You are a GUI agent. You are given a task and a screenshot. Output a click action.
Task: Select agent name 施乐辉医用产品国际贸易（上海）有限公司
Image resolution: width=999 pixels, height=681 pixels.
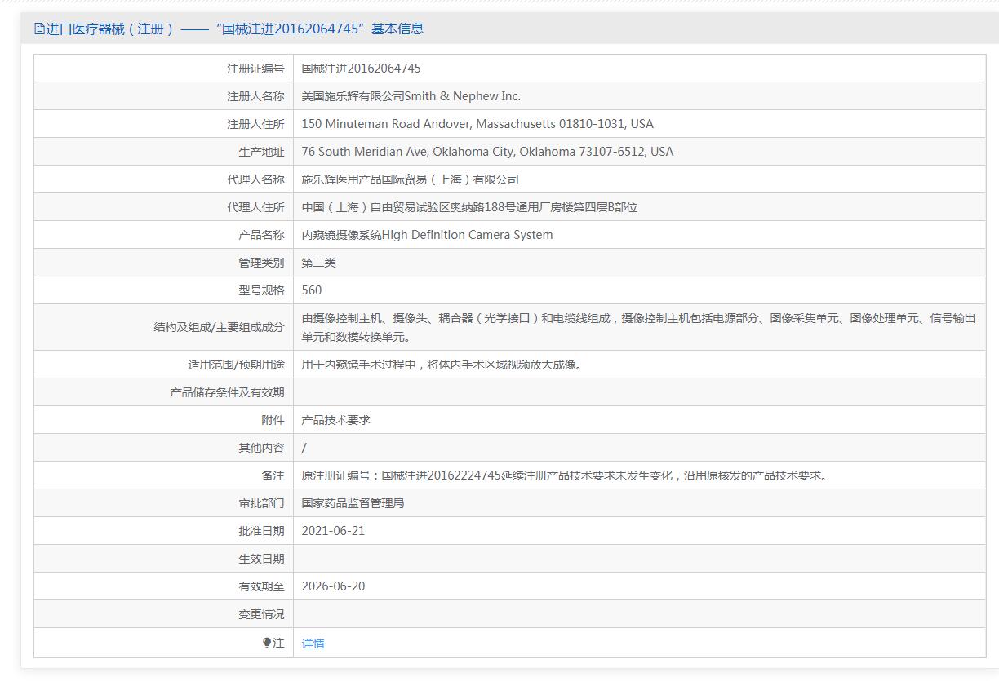click(x=411, y=179)
